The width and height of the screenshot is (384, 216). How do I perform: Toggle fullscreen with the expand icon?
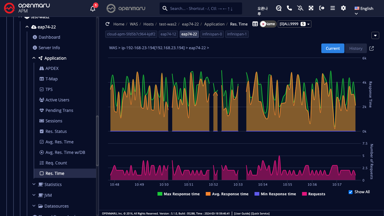[x=311, y=8]
